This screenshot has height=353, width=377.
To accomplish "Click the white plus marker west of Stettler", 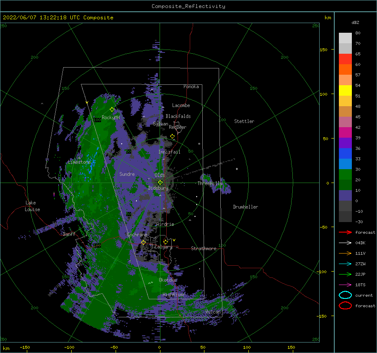I will (x=237, y=169).
